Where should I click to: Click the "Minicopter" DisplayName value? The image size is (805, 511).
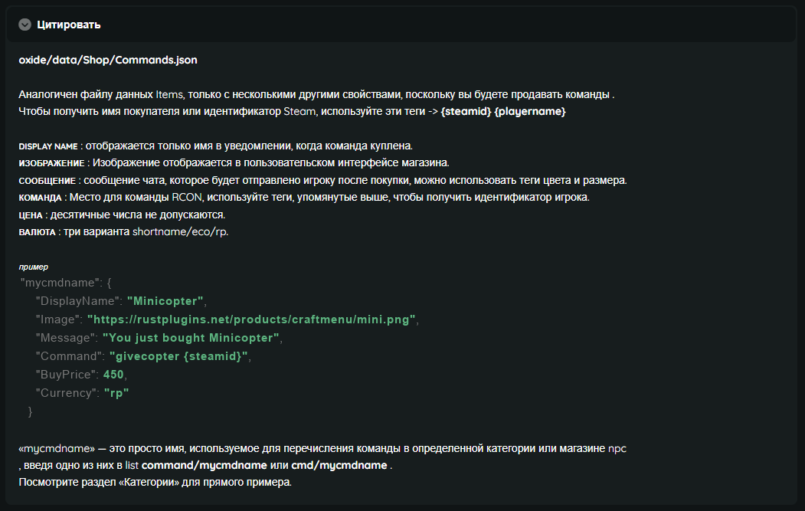pyautogui.click(x=165, y=300)
